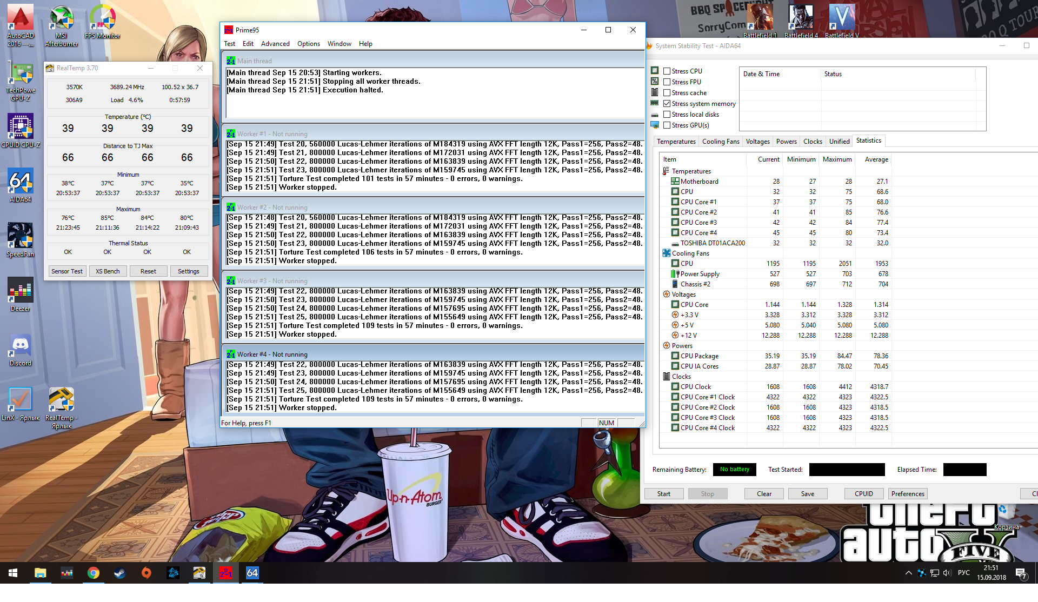Click the Sensor Test button in RealTemp
1038x602 pixels.
(x=67, y=271)
